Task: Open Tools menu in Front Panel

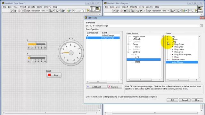Action: pos(39,7)
